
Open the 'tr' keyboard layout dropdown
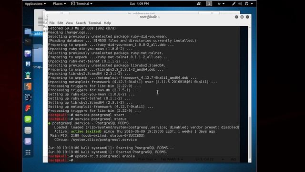(221, 3)
